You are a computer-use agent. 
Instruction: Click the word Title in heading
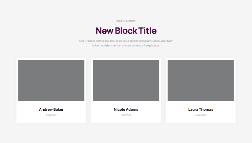click(x=147, y=31)
